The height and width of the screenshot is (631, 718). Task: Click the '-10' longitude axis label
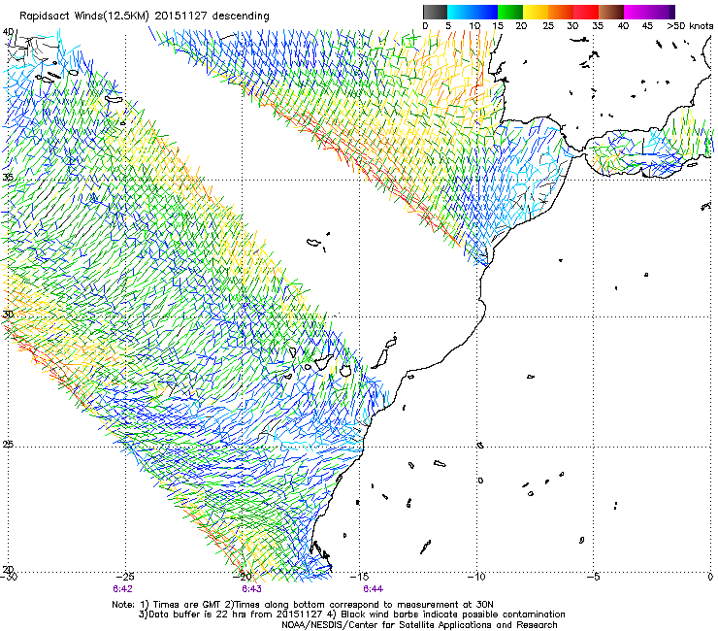tap(476, 577)
